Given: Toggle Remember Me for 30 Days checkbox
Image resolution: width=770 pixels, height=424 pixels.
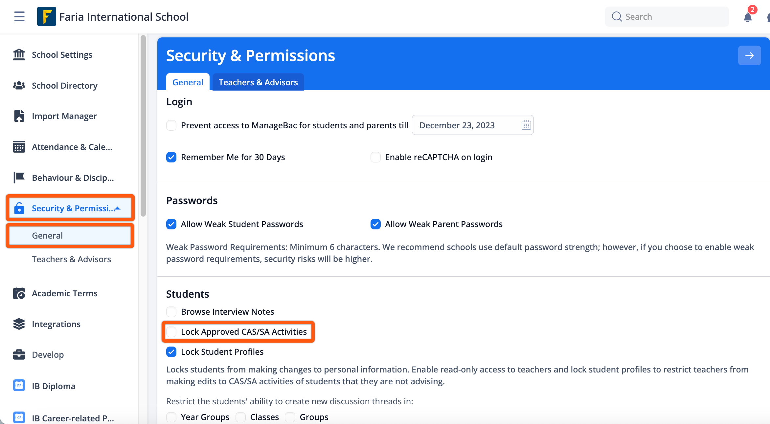Looking at the screenshot, I should click(171, 157).
